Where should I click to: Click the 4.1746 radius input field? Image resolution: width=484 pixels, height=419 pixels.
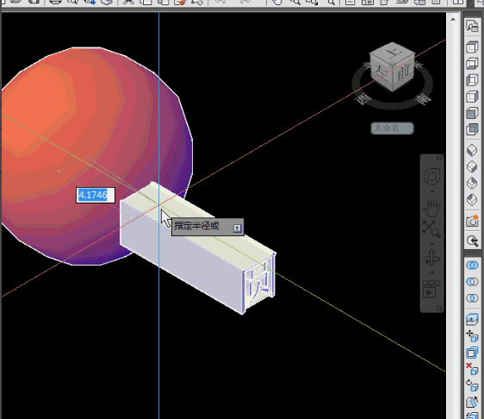tap(96, 196)
